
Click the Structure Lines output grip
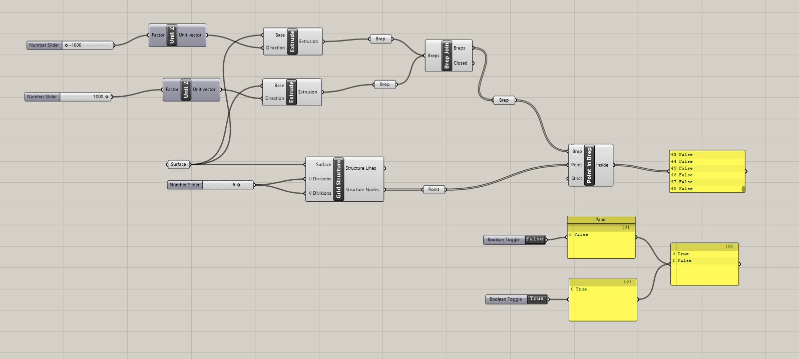click(384, 168)
